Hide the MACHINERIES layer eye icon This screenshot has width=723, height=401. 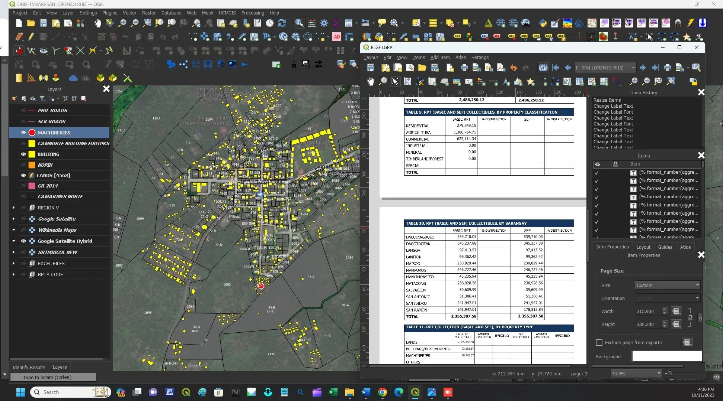(23, 133)
